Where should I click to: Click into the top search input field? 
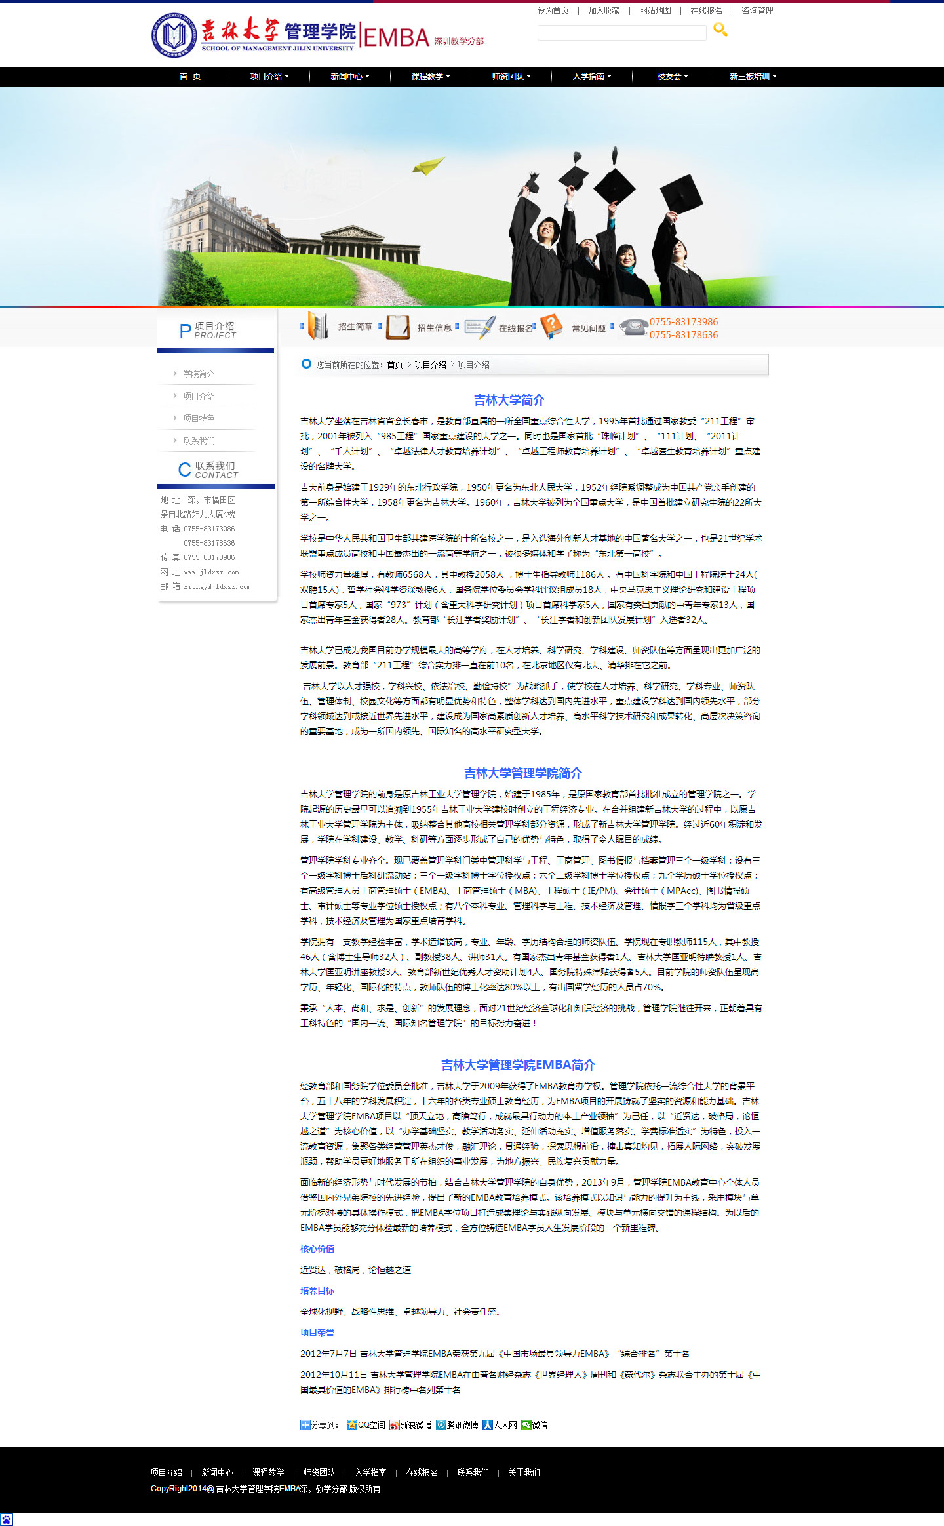621,32
